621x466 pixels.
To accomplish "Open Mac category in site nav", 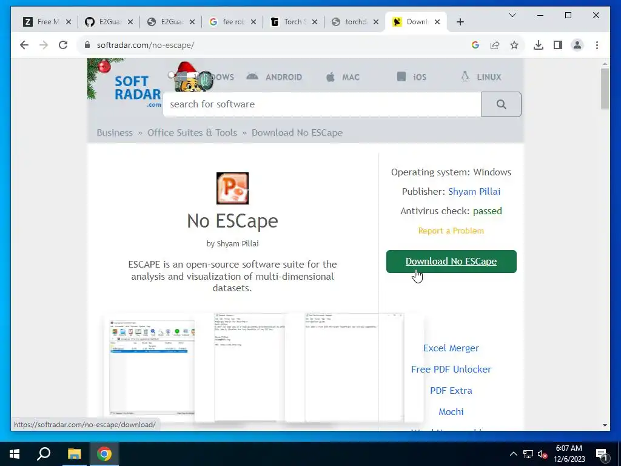I will [343, 77].
